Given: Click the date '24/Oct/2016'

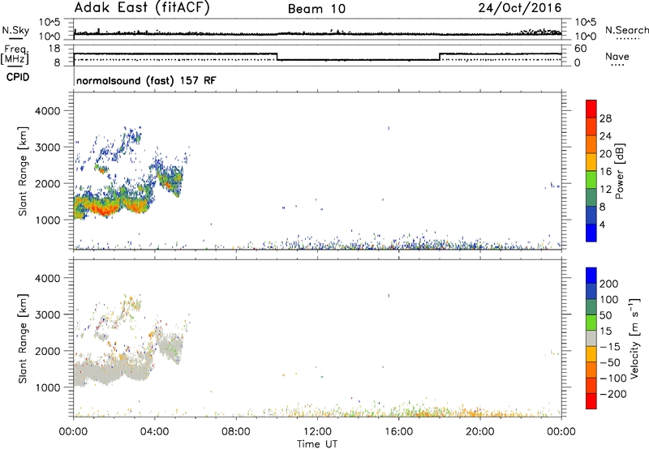Looking at the screenshot, I should coord(520,8).
